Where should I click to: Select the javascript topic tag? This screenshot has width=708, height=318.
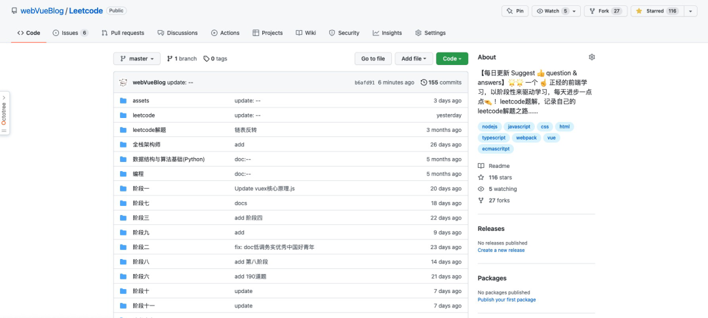click(519, 127)
